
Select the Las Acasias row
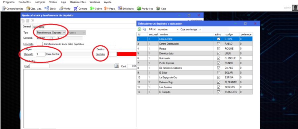click(195, 87)
